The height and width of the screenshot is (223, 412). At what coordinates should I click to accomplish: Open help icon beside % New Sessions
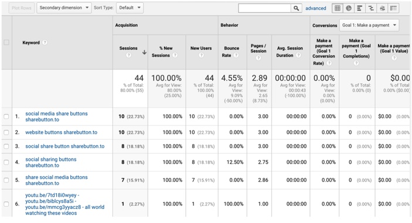pos(175,55)
